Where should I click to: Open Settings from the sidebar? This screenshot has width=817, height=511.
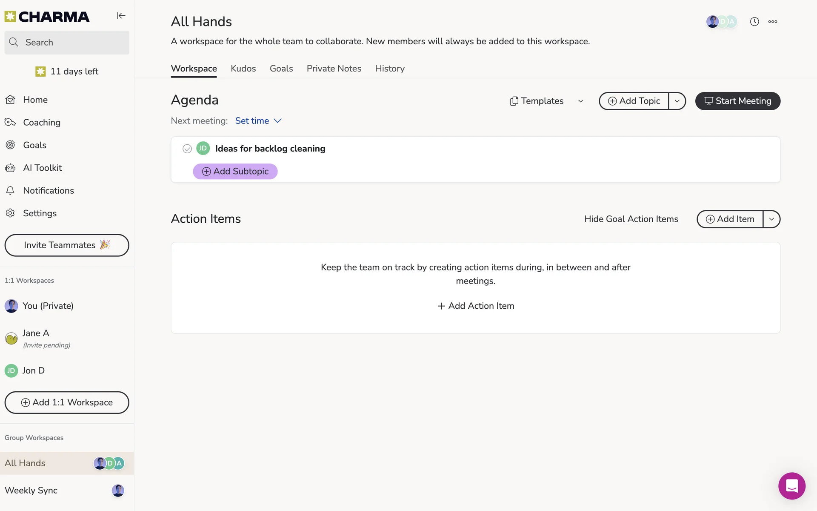(40, 213)
